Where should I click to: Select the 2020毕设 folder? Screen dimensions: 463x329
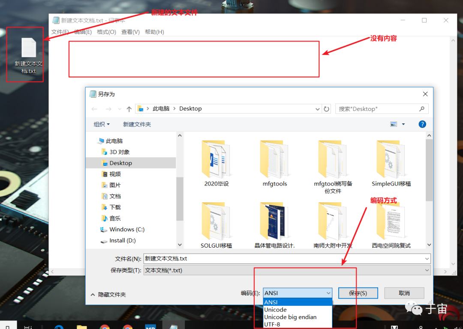(216, 163)
